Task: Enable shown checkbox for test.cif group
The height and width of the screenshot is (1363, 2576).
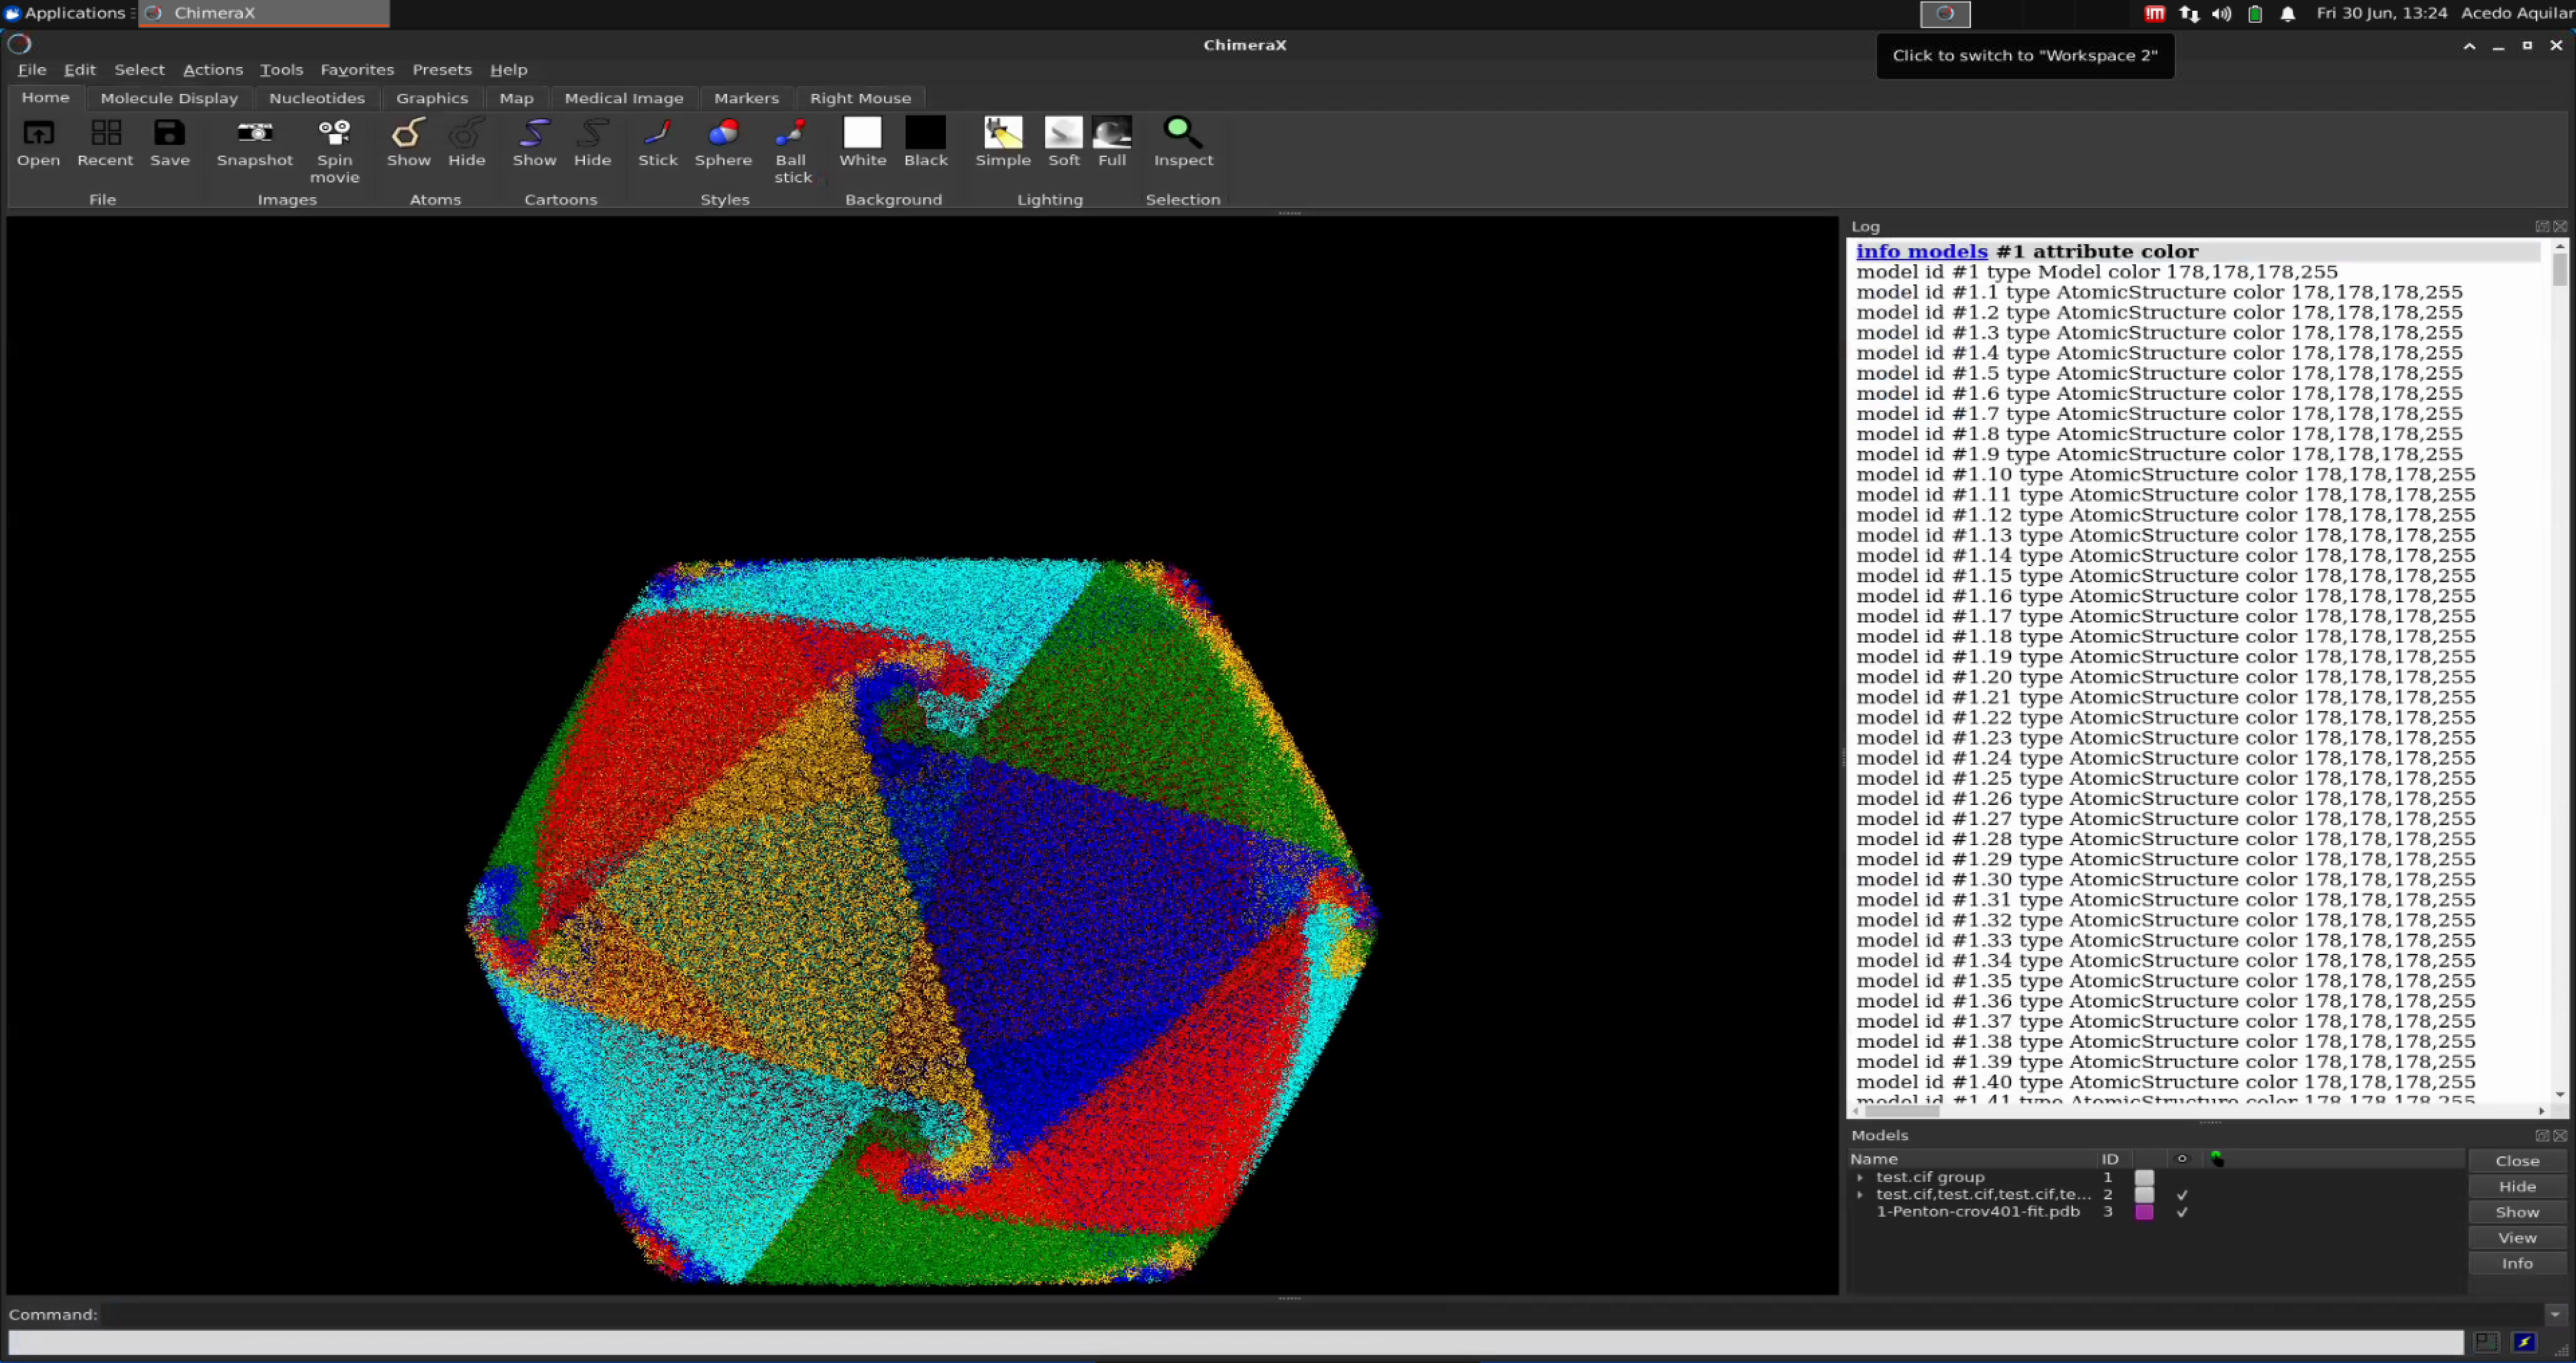Action: pyautogui.click(x=2182, y=1178)
